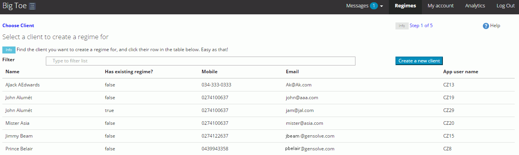The height and width of the screenshot is (155, 519).
Task: Click Log Out in the top bar
Action: click(505, 6)
